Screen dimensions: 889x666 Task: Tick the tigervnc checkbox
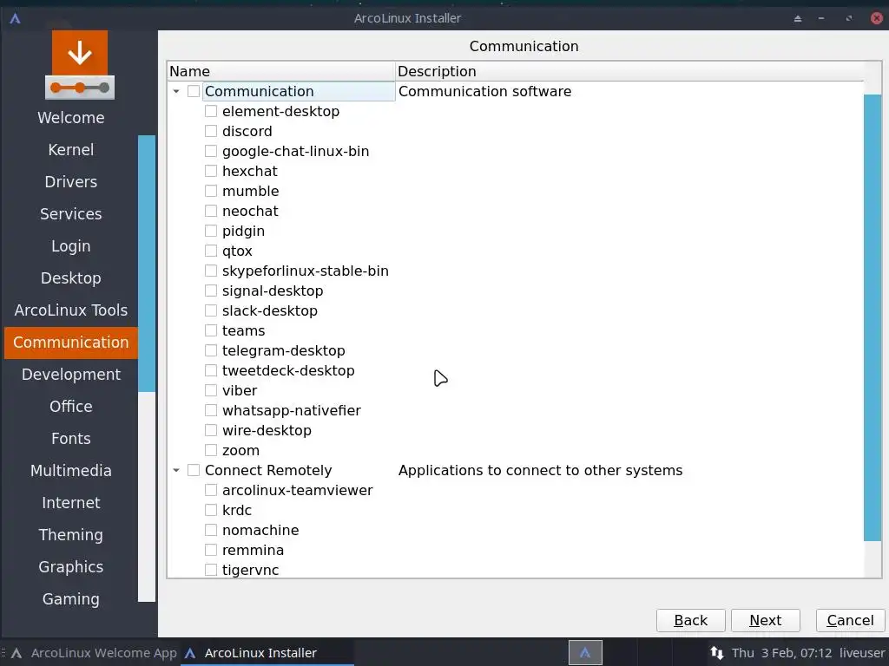point(211,570)
